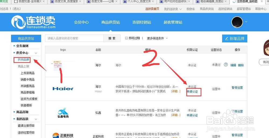Open 连锁经销站 link in top bar
The height and width of the screenshot is (138, 269).
[225, 9]
